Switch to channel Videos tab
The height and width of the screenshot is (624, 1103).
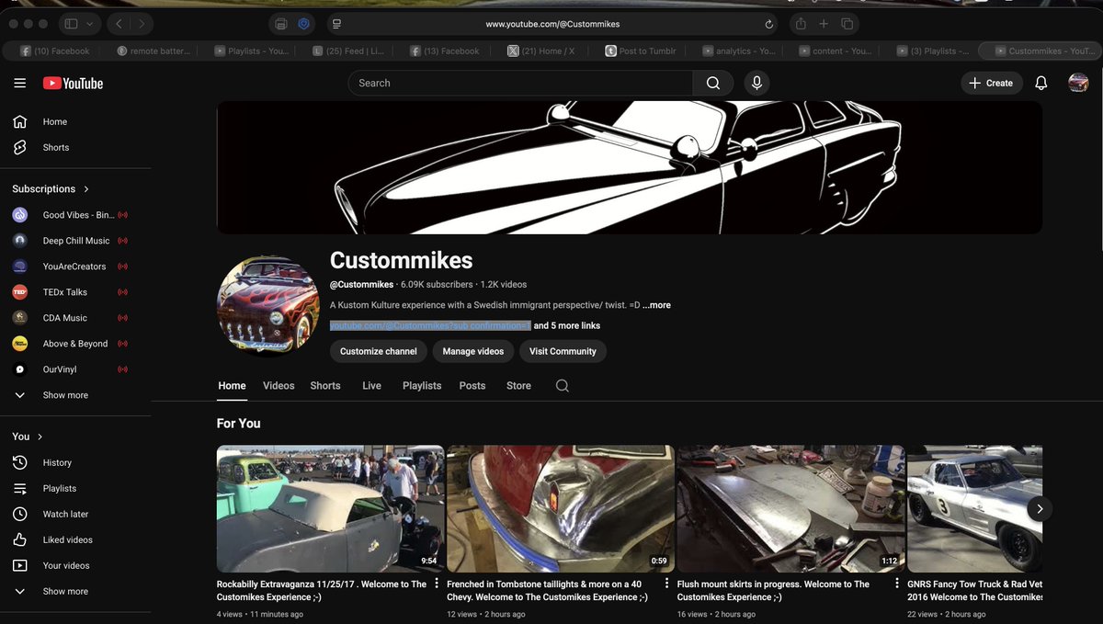[x=279, y=386]
